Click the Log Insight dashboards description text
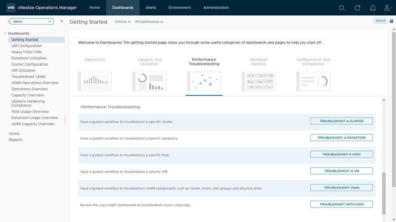Image resolution: width=396 pixels, height=222 pixels. pyautogui.click(x=136, y=205)
